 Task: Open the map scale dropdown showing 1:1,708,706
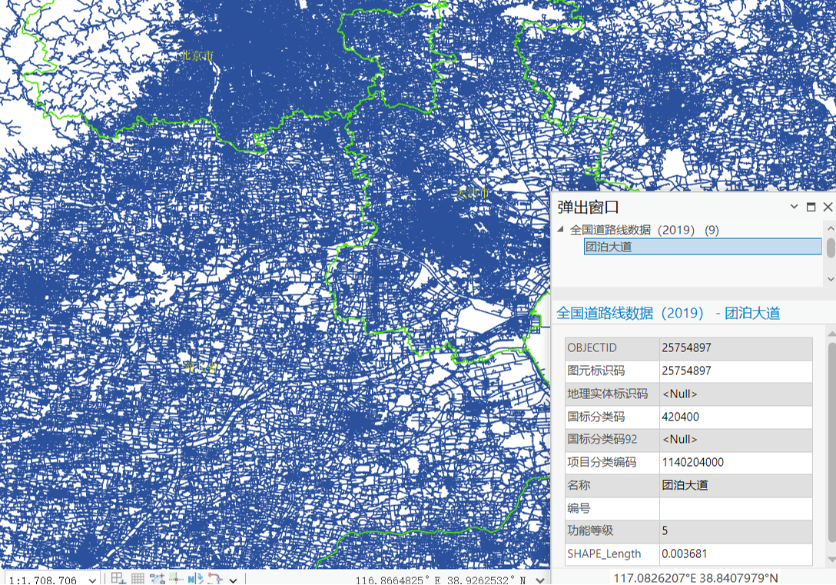coord(92,580)
